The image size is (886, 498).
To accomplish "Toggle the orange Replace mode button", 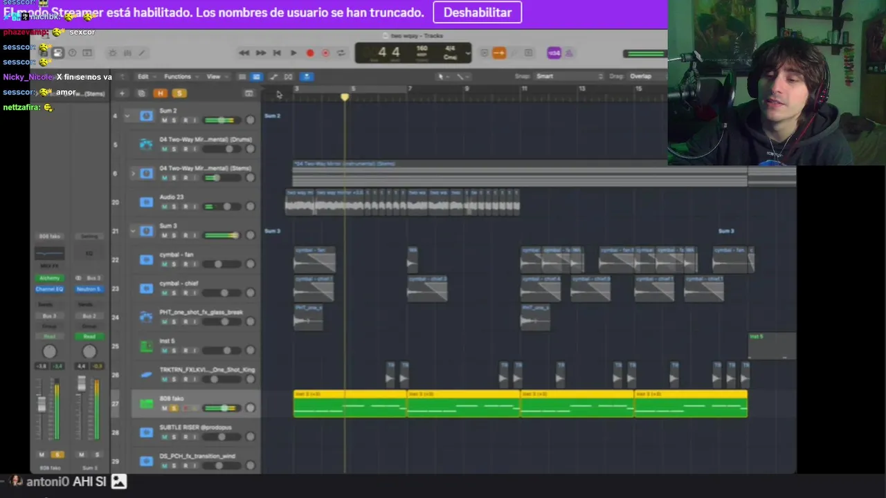I will point(499,53).
